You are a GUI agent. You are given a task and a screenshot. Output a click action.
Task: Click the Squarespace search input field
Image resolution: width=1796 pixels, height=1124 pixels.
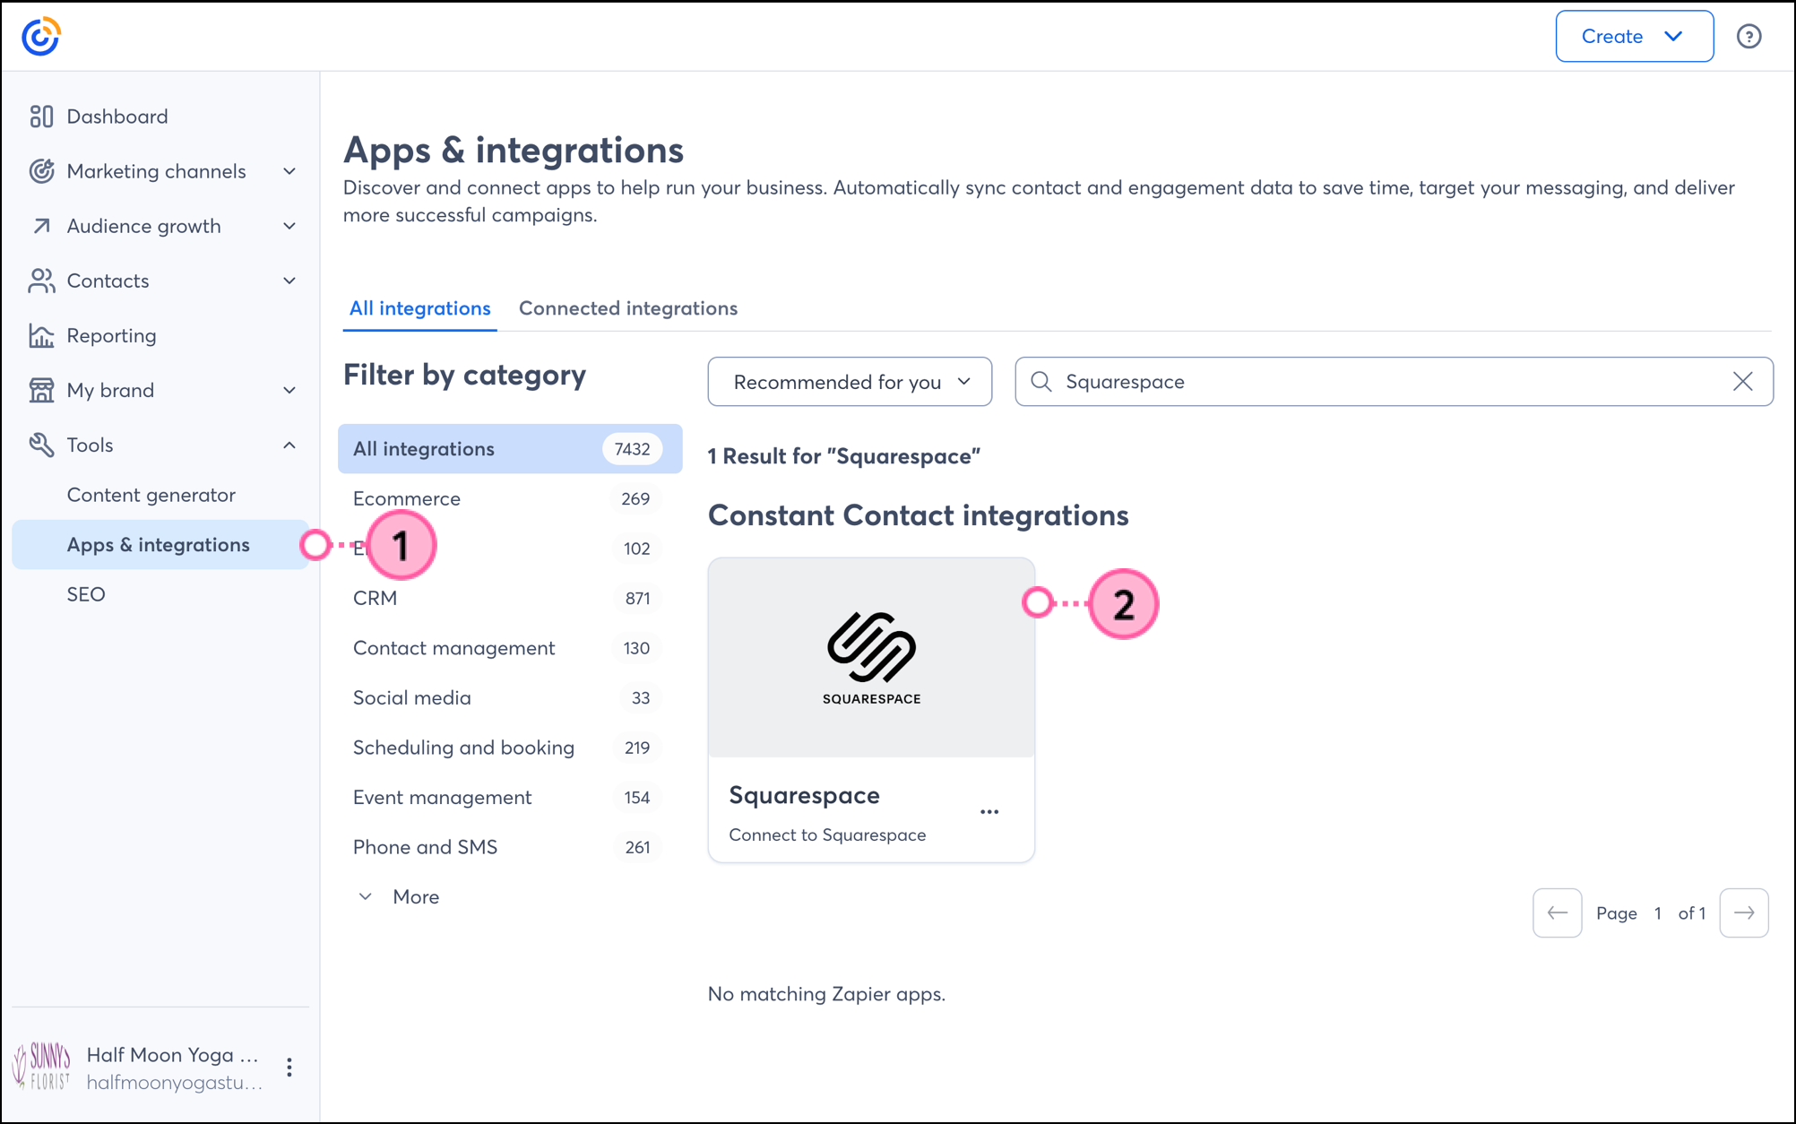[x=1394, y=382]
